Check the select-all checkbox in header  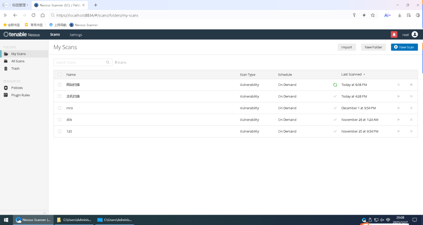click(59, 75)
